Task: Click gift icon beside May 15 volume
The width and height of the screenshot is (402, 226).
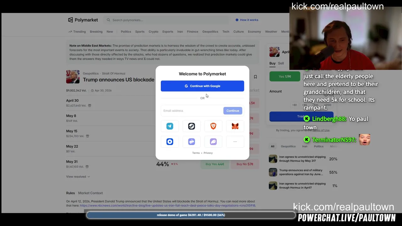Action: click(87, 136)
